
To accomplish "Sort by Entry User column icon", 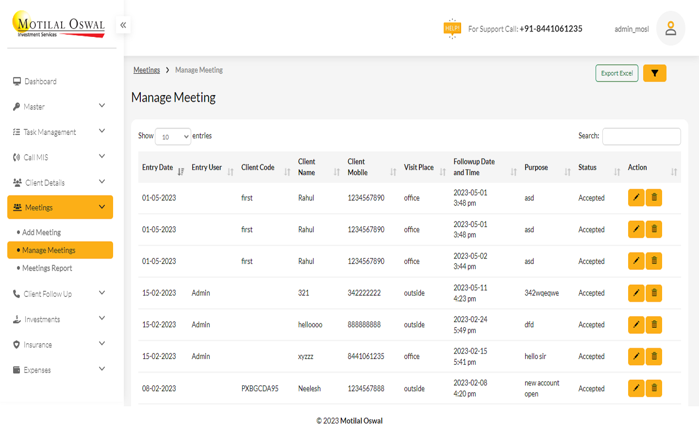I will tap(231, 172).
